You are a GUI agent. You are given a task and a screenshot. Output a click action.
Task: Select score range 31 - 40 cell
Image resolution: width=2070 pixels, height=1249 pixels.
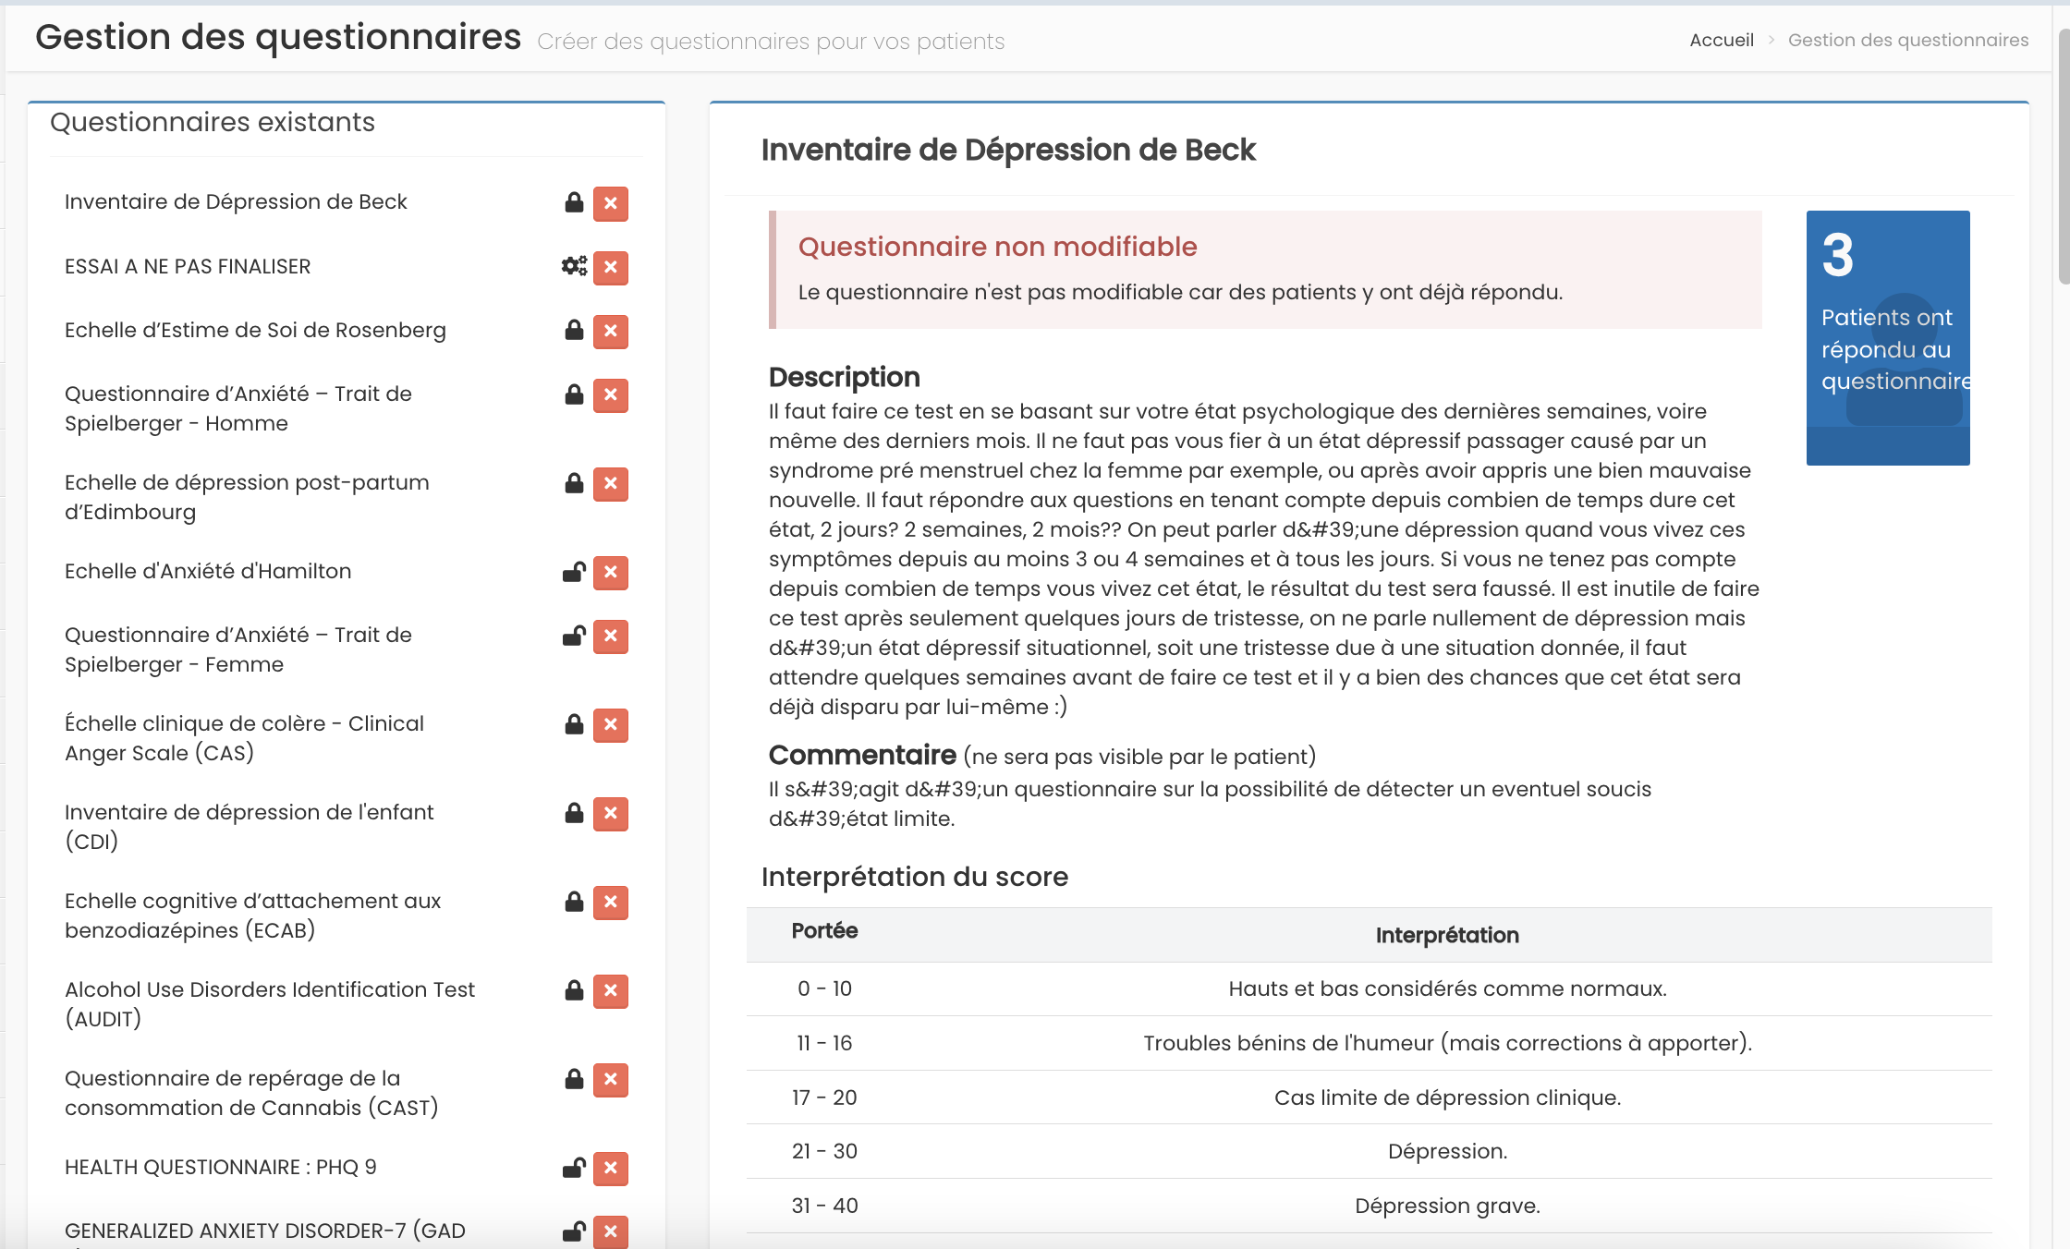824,1206
